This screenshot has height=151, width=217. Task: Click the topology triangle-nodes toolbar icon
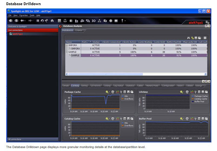[99, 21]
